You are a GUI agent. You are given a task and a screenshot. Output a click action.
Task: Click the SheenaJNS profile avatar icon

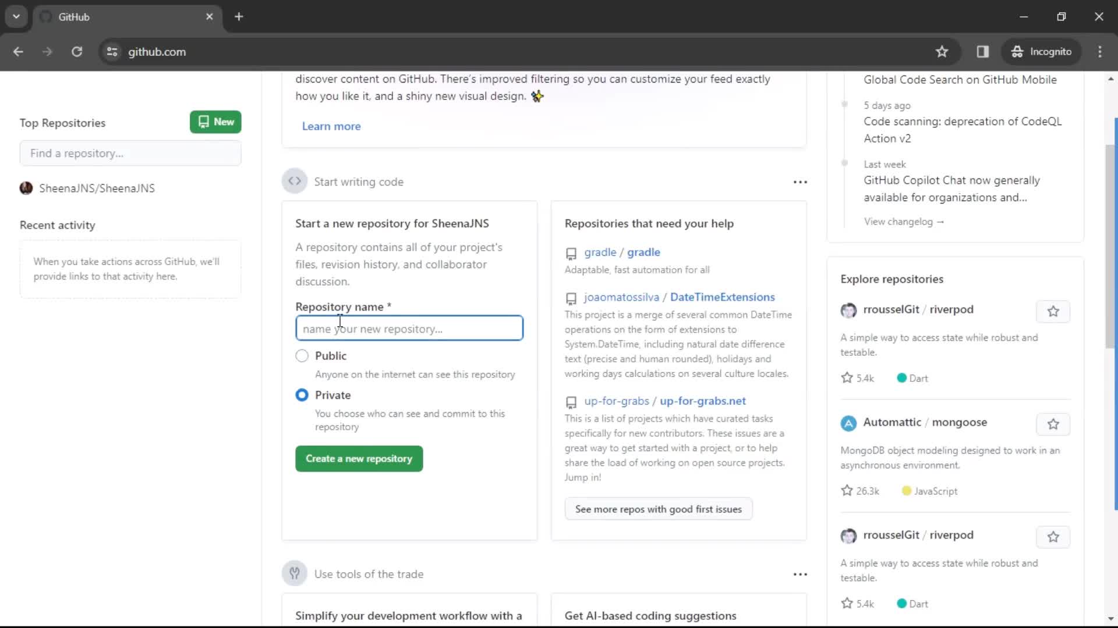click(x=26, y=188)
